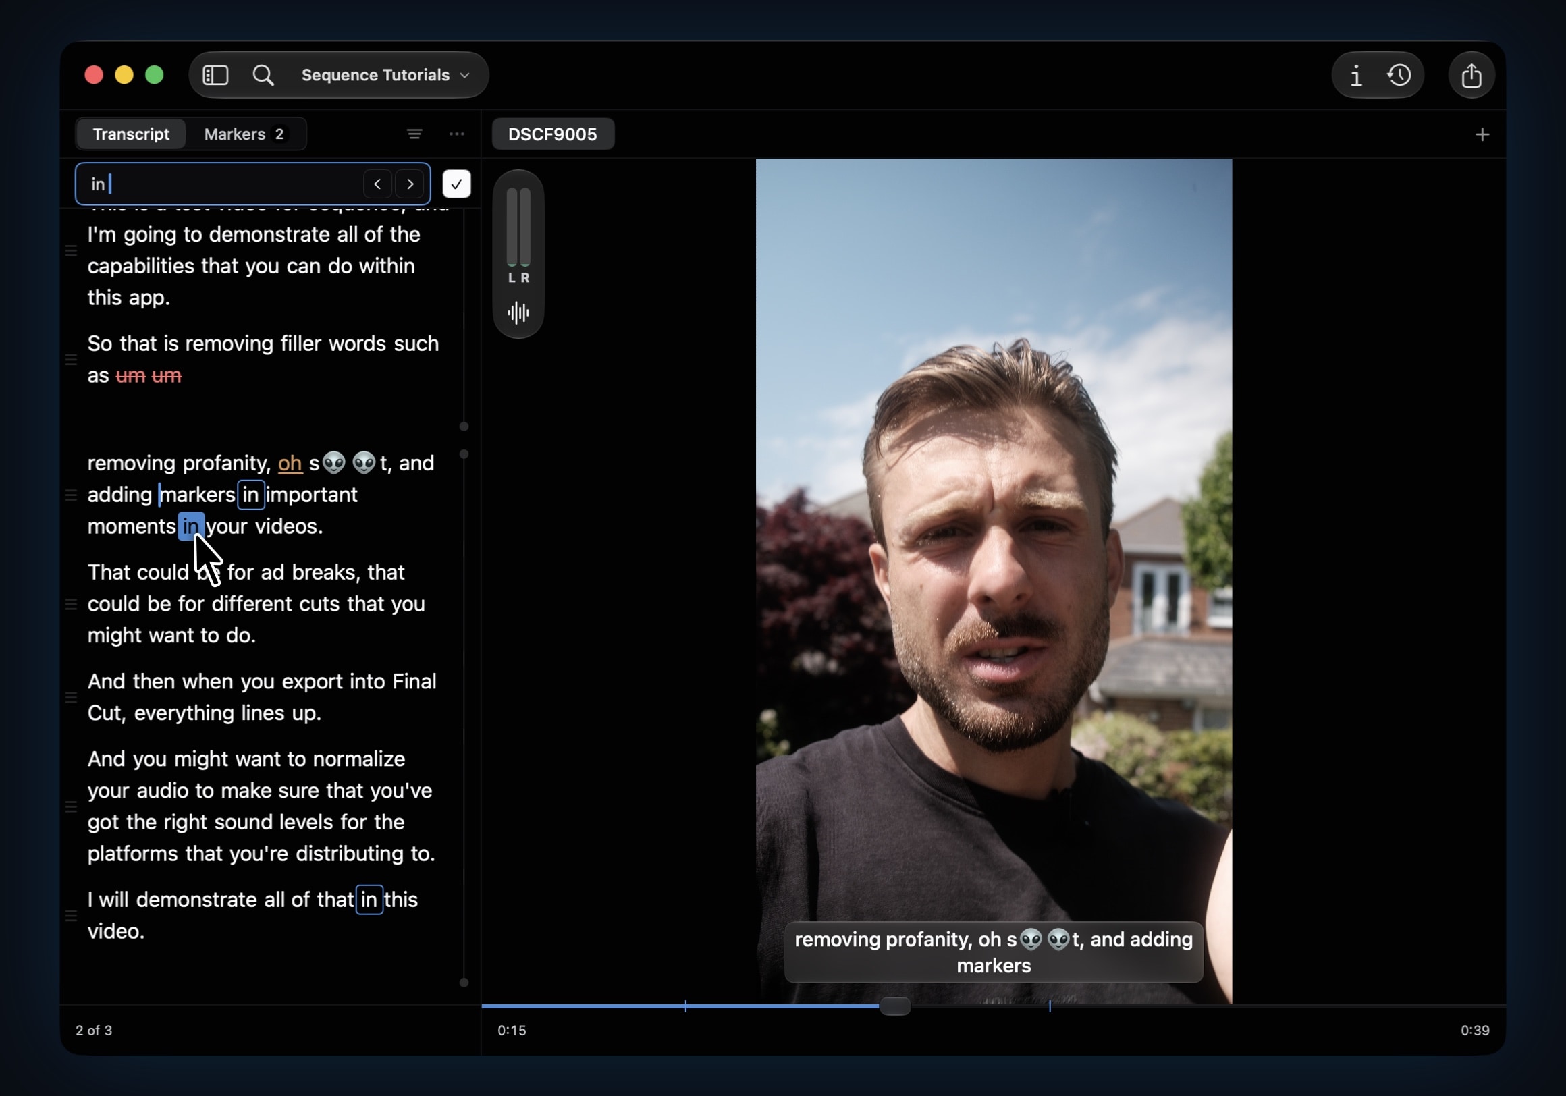The image size is (1566, 1096).
Task: Click the word 'profanity,' in transcript
Action: tap(226, 463)
